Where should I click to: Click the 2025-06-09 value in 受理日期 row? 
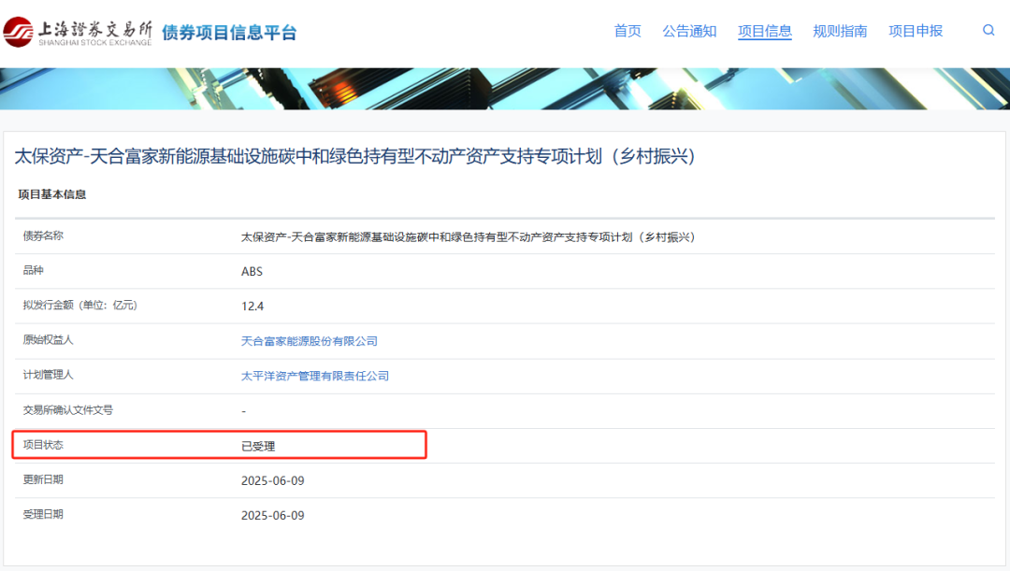272,516
